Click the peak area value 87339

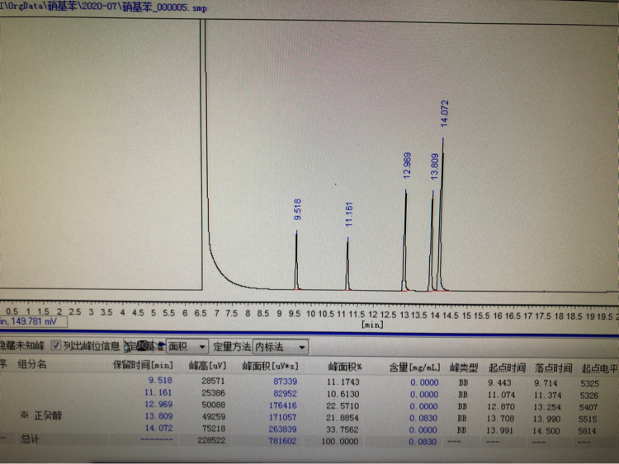pos(285,382)
